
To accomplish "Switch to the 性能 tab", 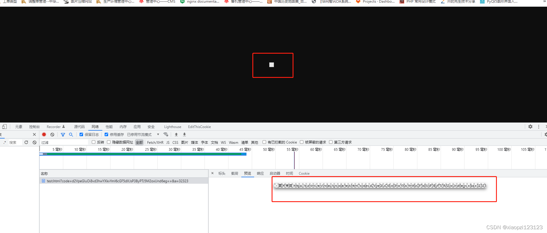I will tap(109, 127).
